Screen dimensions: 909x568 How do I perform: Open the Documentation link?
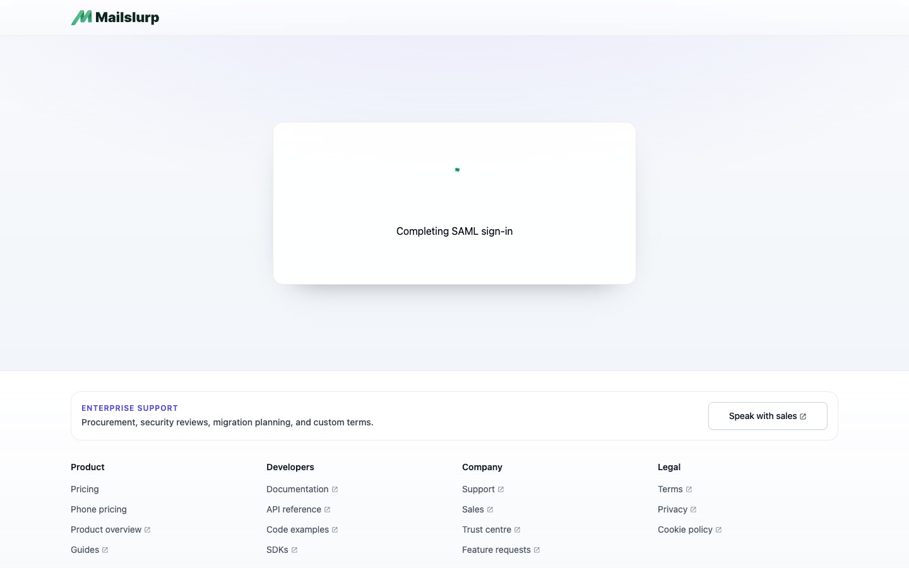point(302,489)
